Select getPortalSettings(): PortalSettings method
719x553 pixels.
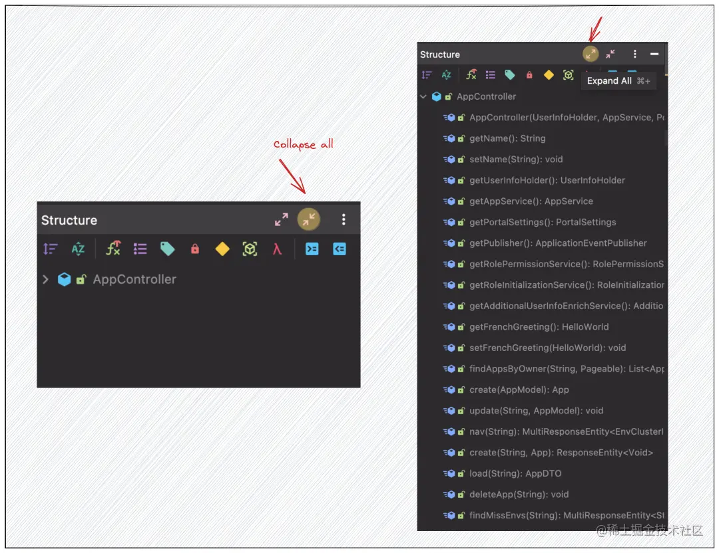point(541,222)
